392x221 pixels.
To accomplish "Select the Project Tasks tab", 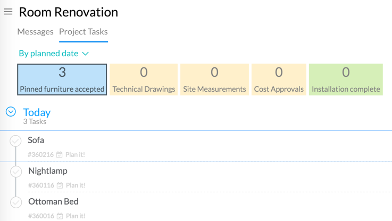I will (83, 32).
